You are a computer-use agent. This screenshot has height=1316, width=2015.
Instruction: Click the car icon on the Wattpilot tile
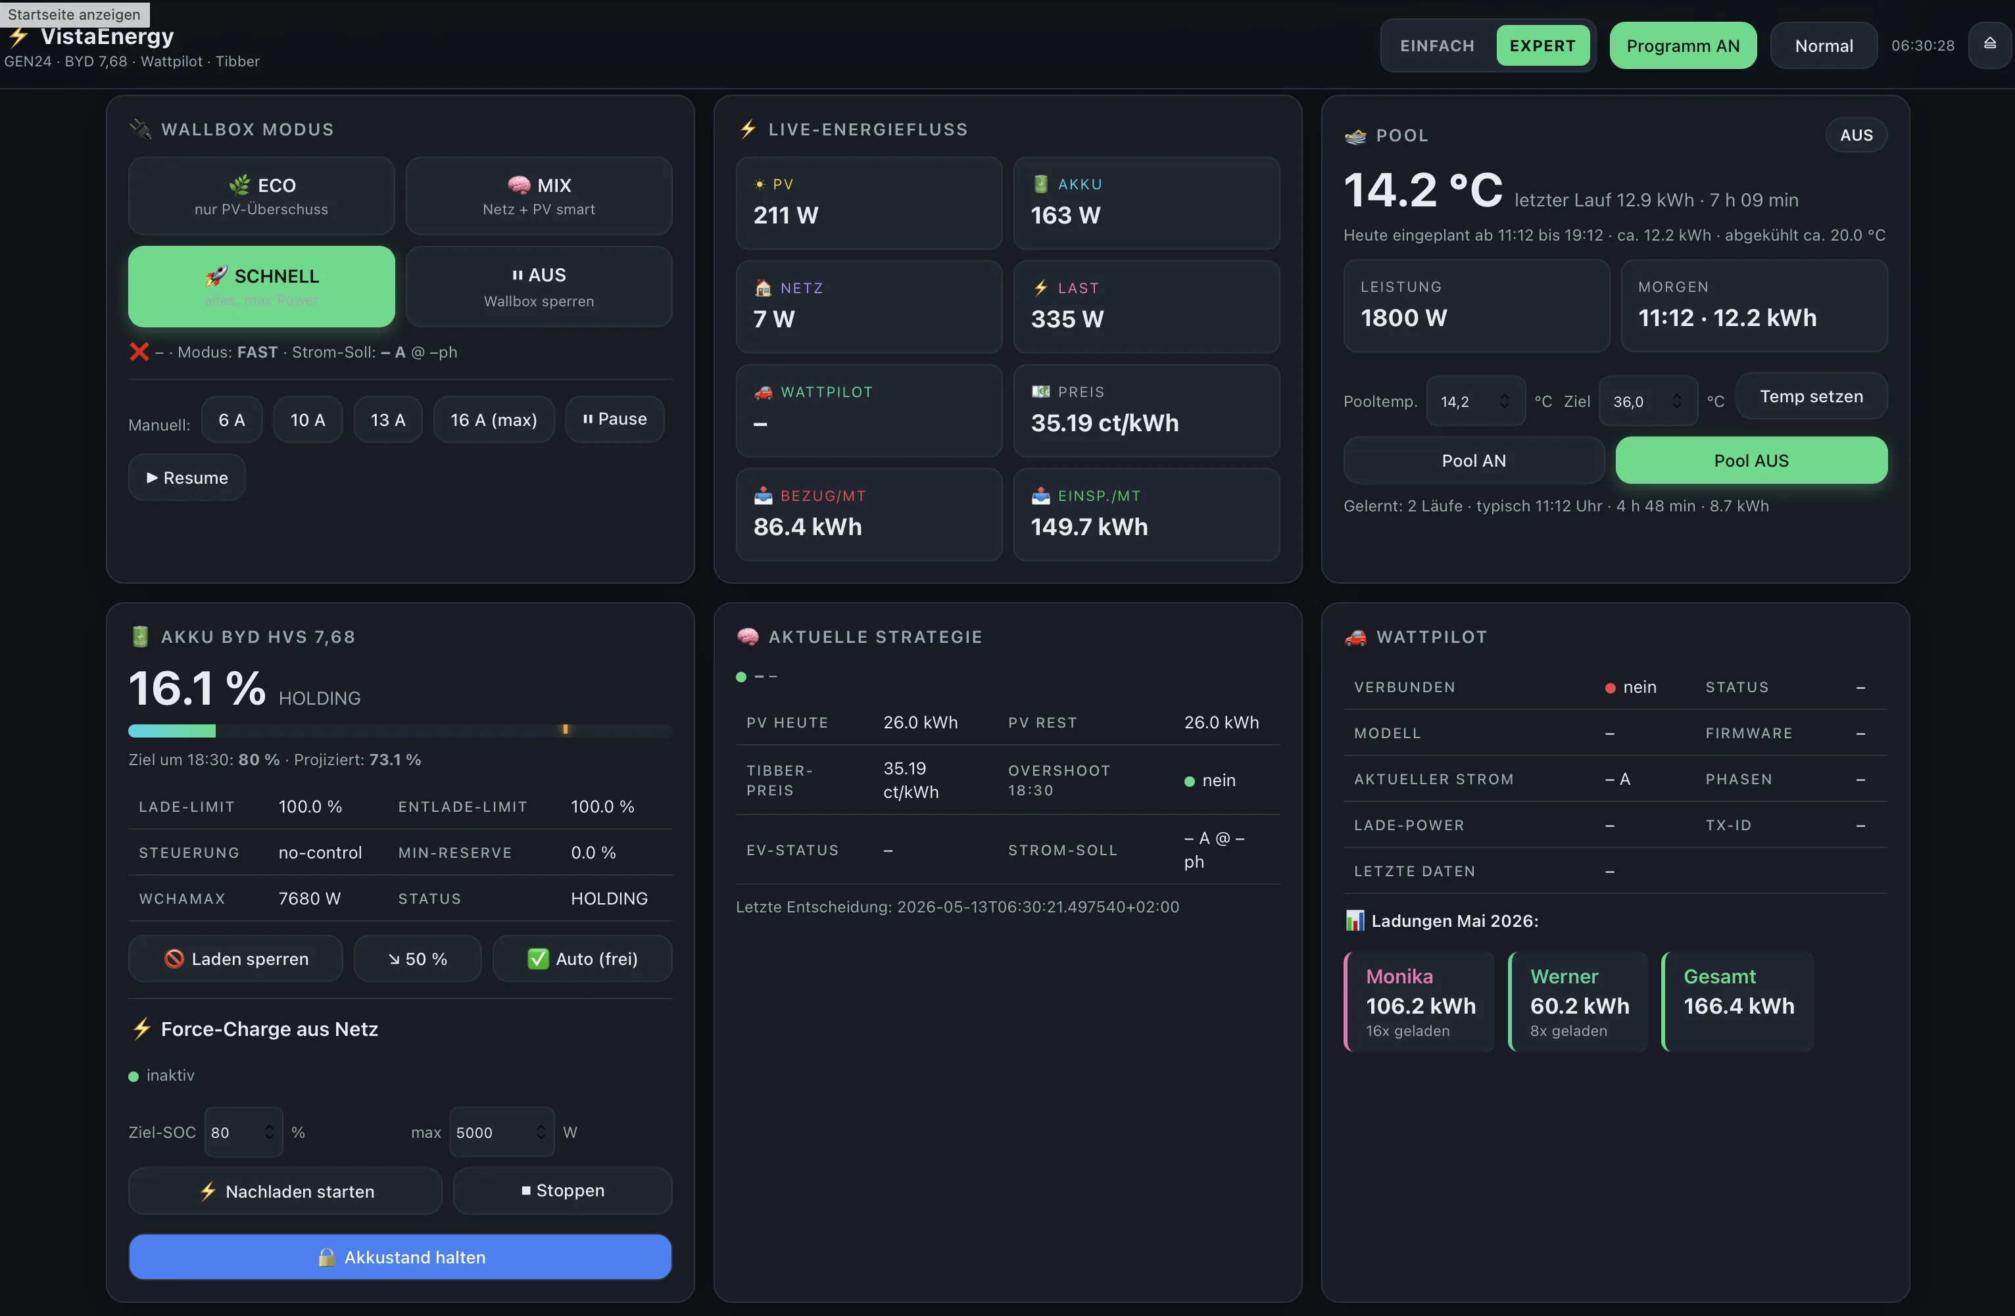click(763, 392)
